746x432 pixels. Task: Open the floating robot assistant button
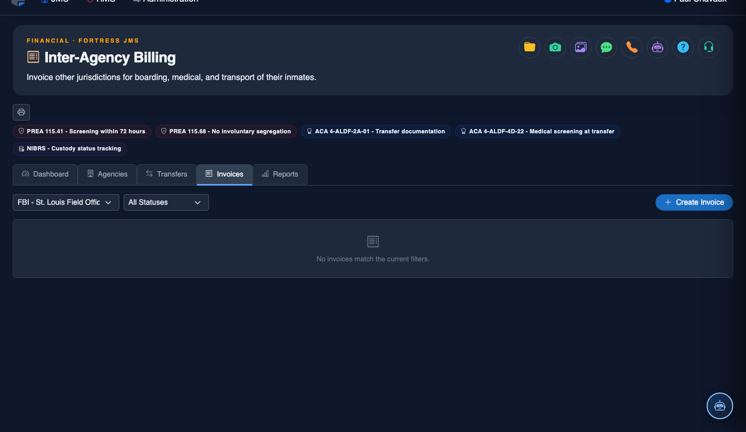coord(720,406)
